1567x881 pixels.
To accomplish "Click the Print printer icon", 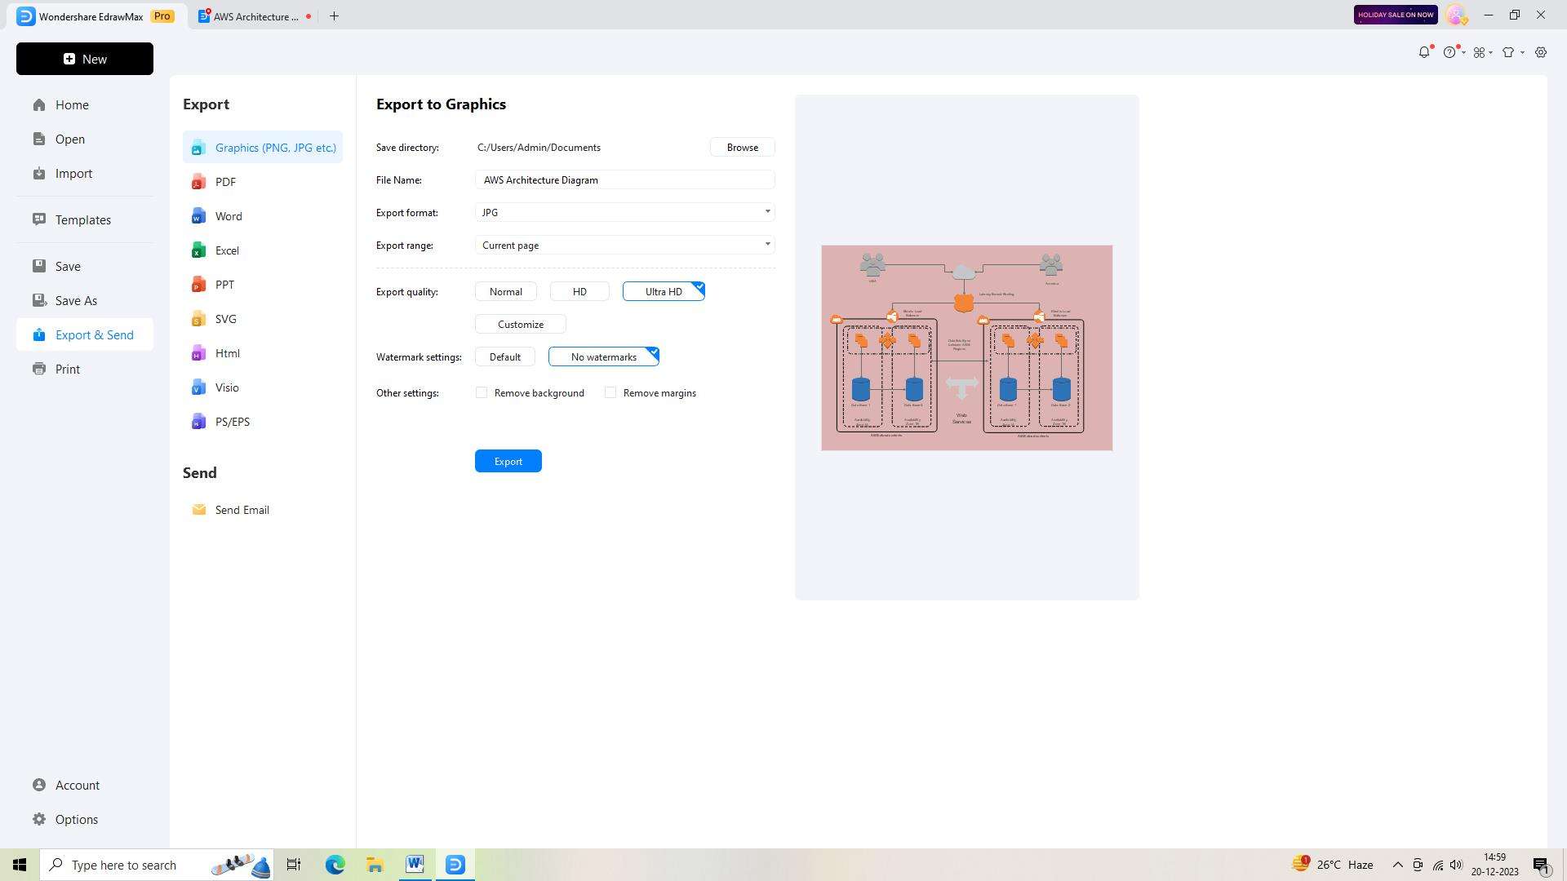I will tap(39, 369).
